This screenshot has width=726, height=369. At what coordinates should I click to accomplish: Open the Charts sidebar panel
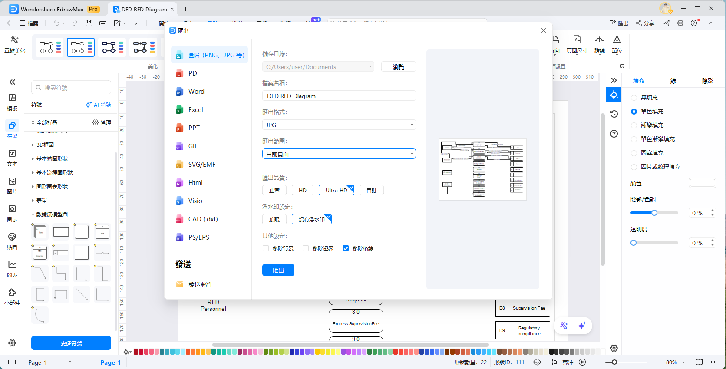(x=12, y=269)
